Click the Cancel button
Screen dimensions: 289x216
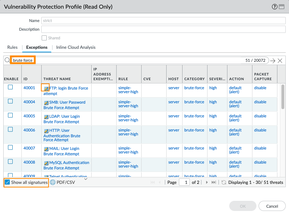(x=272, y=206)
